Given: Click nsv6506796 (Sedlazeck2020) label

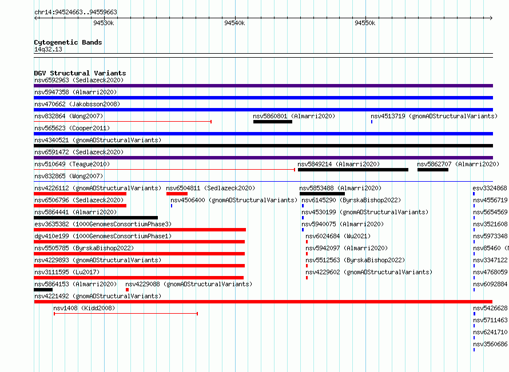Looking at the screenshot, I should click(x=79, y=200).
